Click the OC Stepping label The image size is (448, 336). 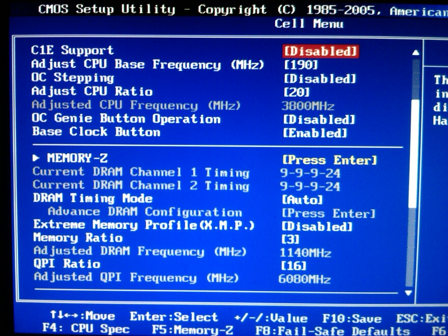(73, 77)
